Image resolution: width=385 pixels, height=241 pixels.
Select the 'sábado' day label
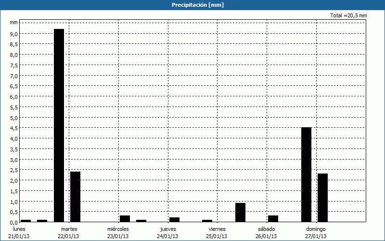(267, 229)
